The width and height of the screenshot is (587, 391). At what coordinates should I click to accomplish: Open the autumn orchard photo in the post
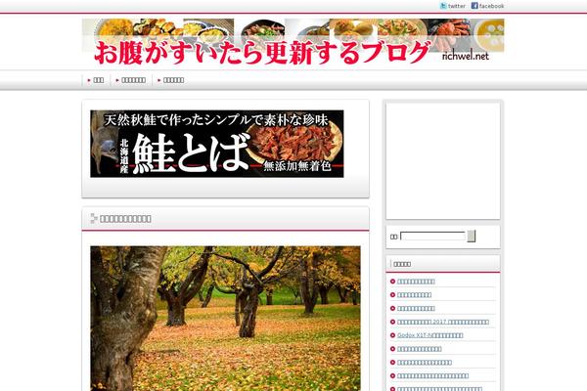pyautogui.click(x=225, y=319)
